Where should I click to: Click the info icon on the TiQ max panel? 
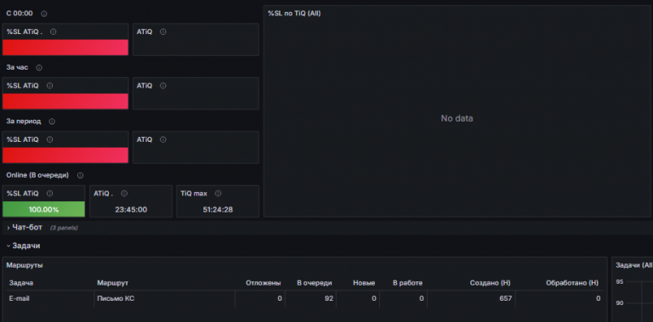pyautogui.click(x=218, y=194)
